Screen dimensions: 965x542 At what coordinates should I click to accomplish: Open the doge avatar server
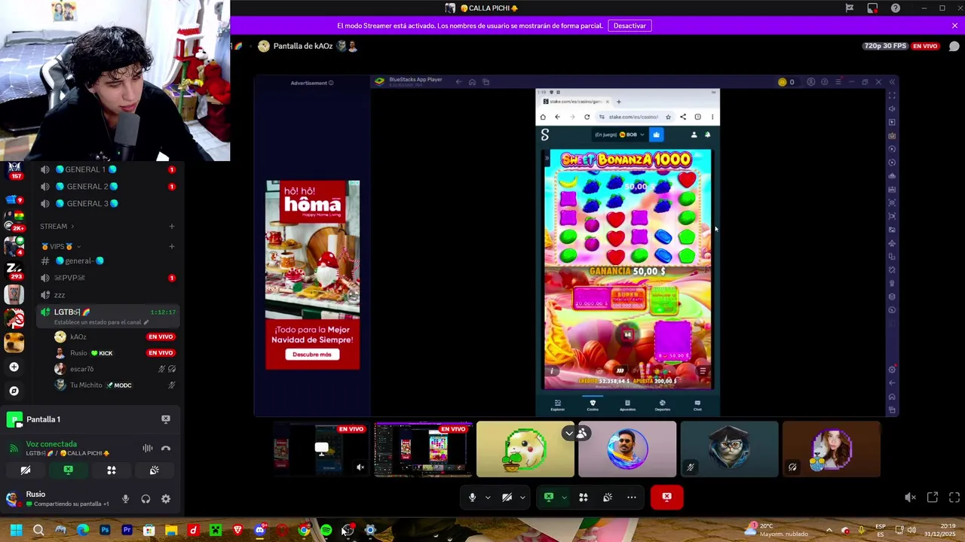coord(14,343)
